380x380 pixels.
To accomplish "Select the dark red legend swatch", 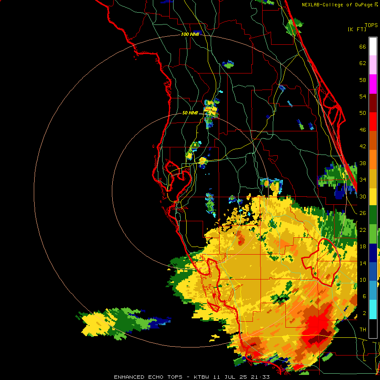I will pyautogui.click(x=373, y=103).
